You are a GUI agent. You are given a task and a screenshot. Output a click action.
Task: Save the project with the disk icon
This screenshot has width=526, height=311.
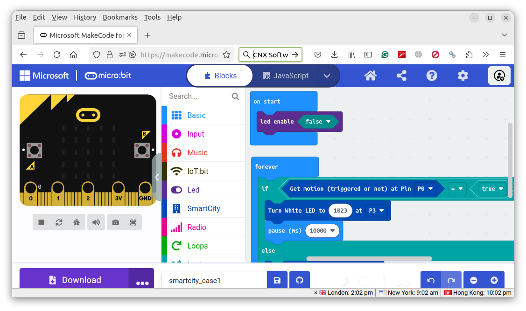click(x=277, y=280)
